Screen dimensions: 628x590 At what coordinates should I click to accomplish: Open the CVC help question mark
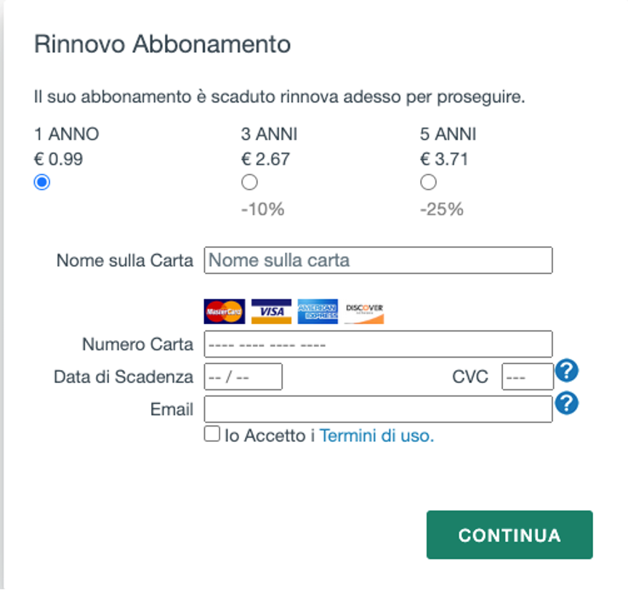(566, 372)
